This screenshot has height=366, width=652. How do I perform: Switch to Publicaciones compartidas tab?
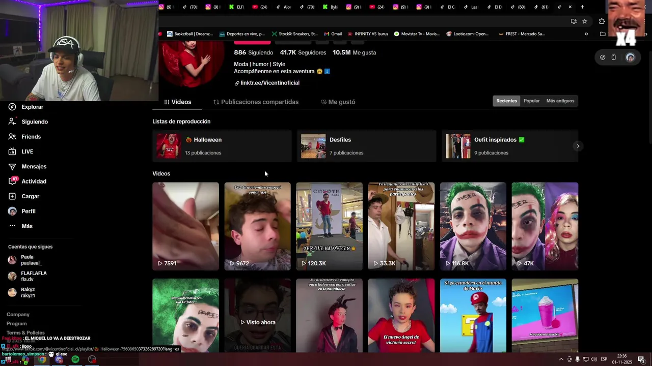[256, 102]
